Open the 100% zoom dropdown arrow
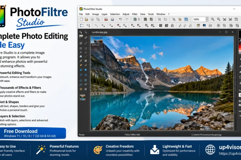Screen dimensions: 241x160 pos(207,19)
